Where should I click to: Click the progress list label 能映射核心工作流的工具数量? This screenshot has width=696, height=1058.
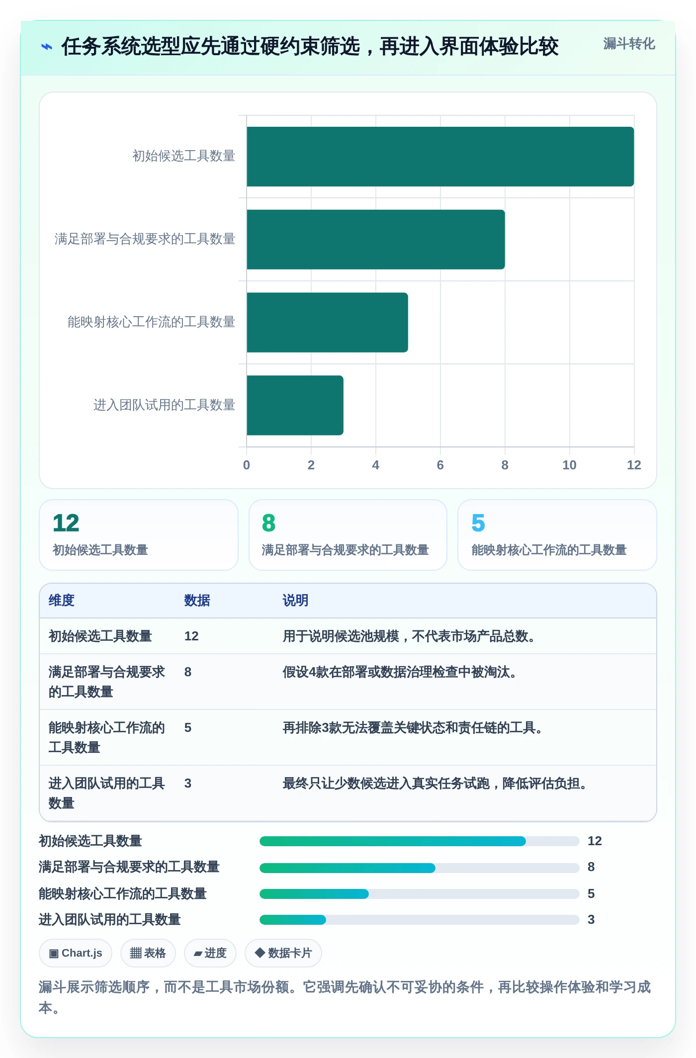point(122,894)
